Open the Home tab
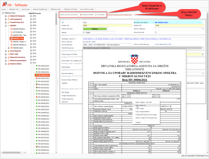 pyautogui.click(x=4, y=9)
